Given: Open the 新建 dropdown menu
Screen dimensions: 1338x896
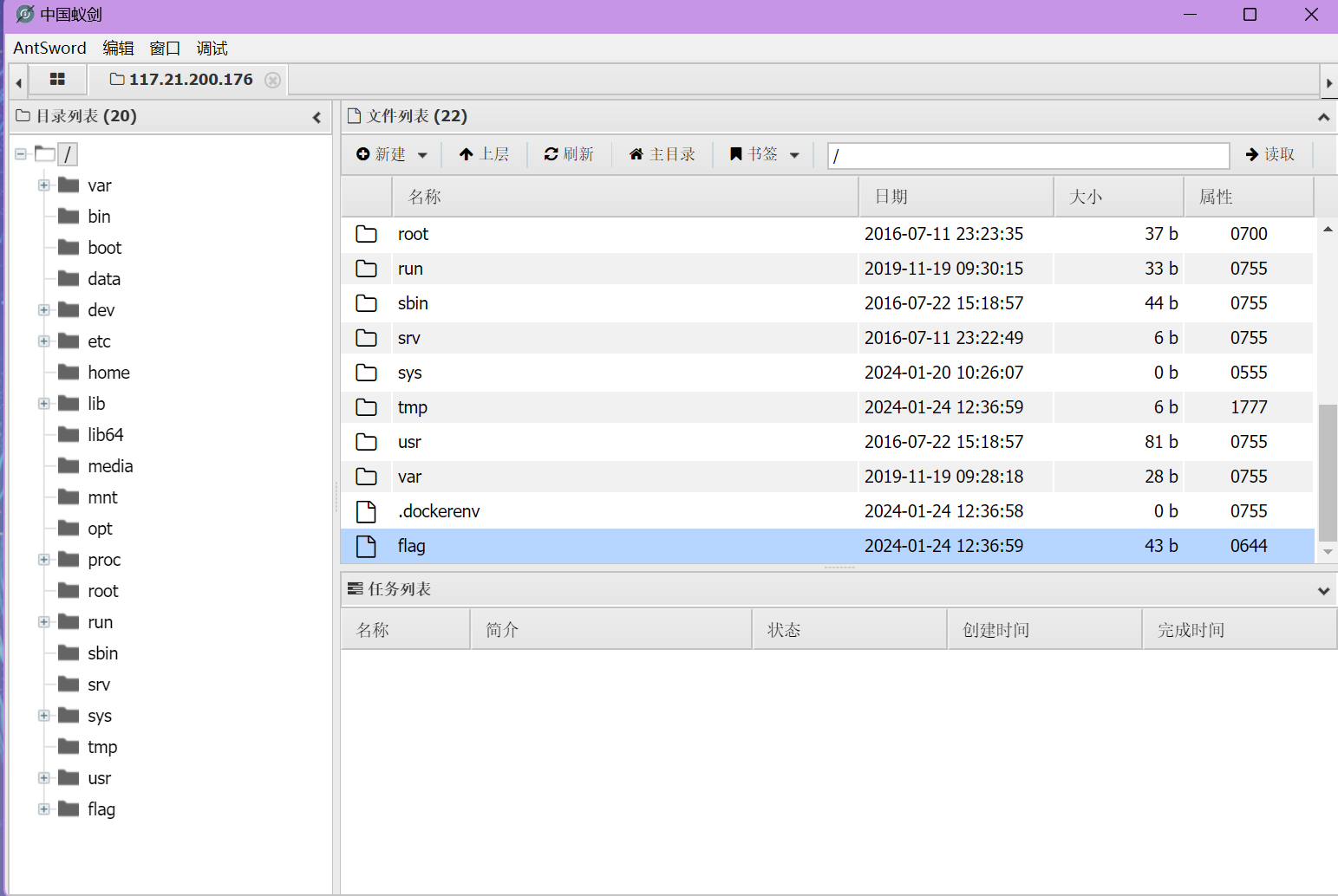Looking at the screenshot, I should click(x=392, y=154).
